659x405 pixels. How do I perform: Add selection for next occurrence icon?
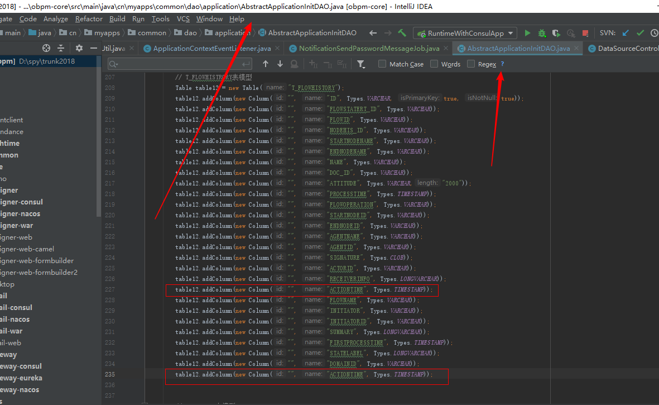[313, 64]
